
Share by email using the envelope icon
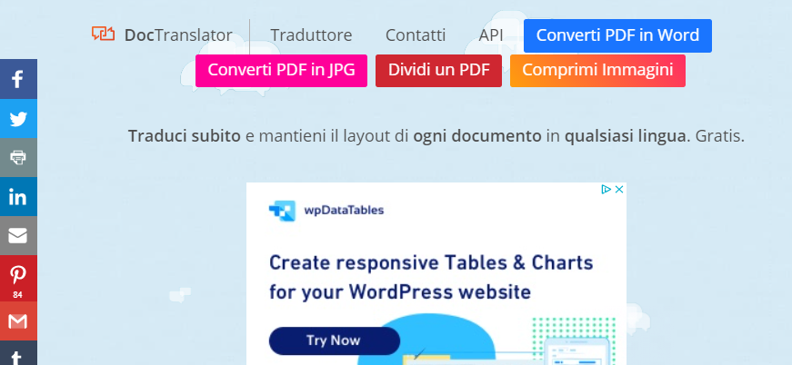click(x=18, y=235)
